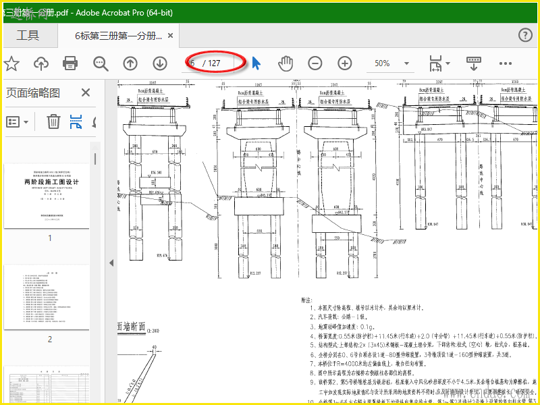Collapse the left navigation pane arrow
This screenshot has width=540, height=405.
tap(111, 263)
